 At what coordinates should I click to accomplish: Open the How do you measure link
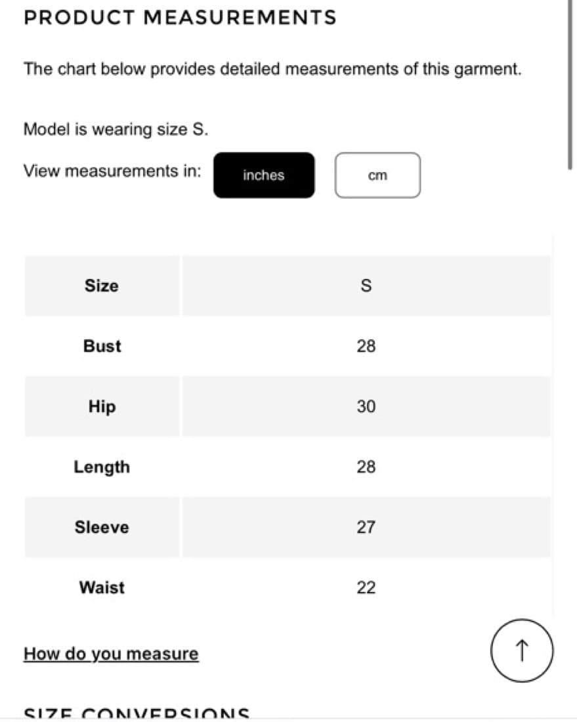pos(111,654)
